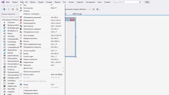This screenshot has height=95, width=169.
Task: Click the Solution Explorer icon (Обозреватель решений)
Action: (21, 17)
